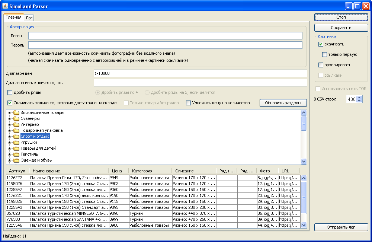Screen dimensions: 372x242
Task: Click the Текстиль folder icon
Action: (16, 154)
